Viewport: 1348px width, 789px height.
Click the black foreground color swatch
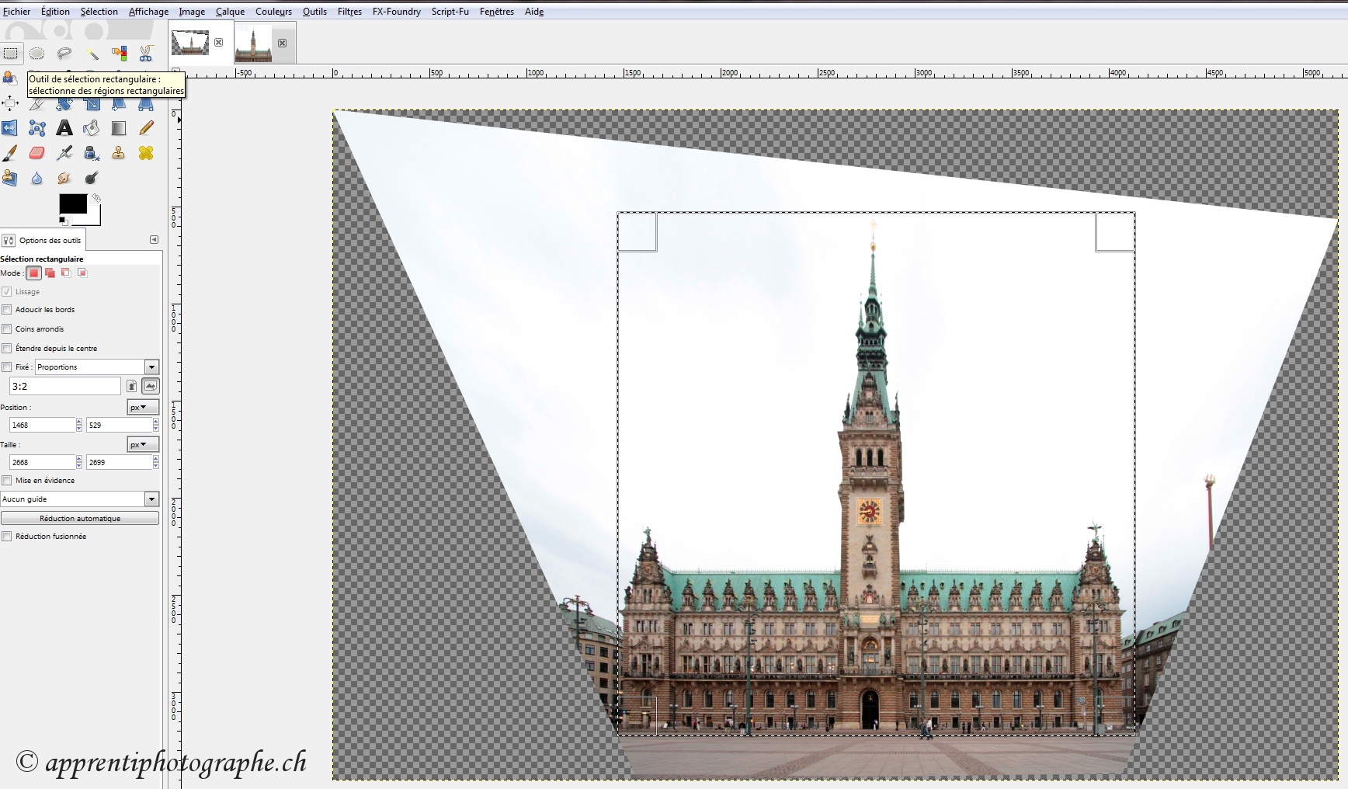tap(71, 203)
